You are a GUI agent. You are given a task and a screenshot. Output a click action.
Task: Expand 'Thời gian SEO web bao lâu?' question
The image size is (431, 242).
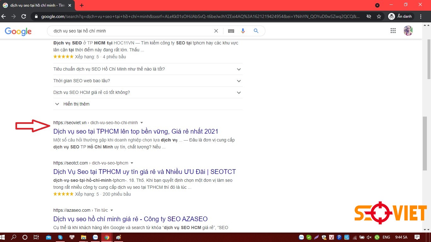pyautogui.click(x=239, y=81)
